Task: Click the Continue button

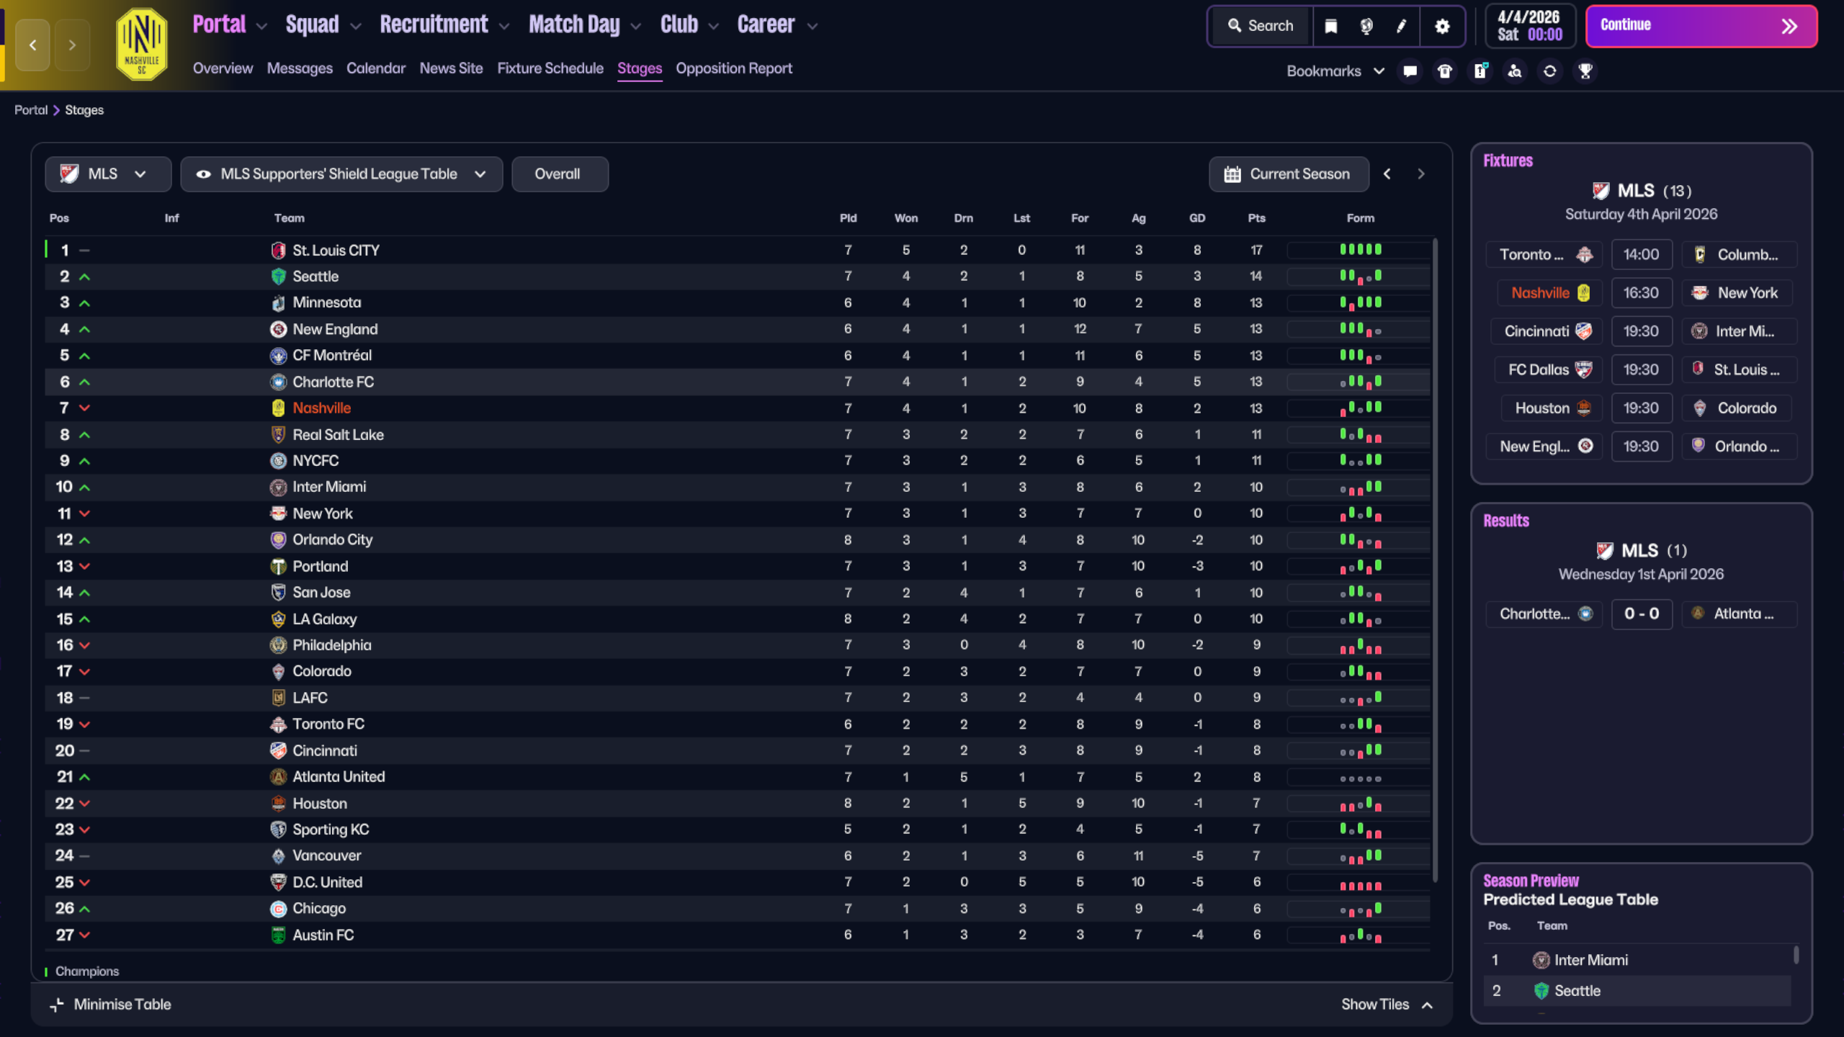Action: pyautogui.click(x=1701, y=26)
